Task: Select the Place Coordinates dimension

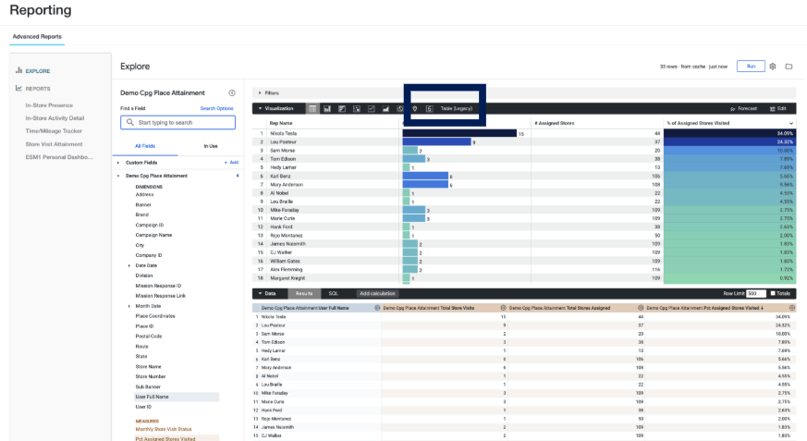Action: 155,316
